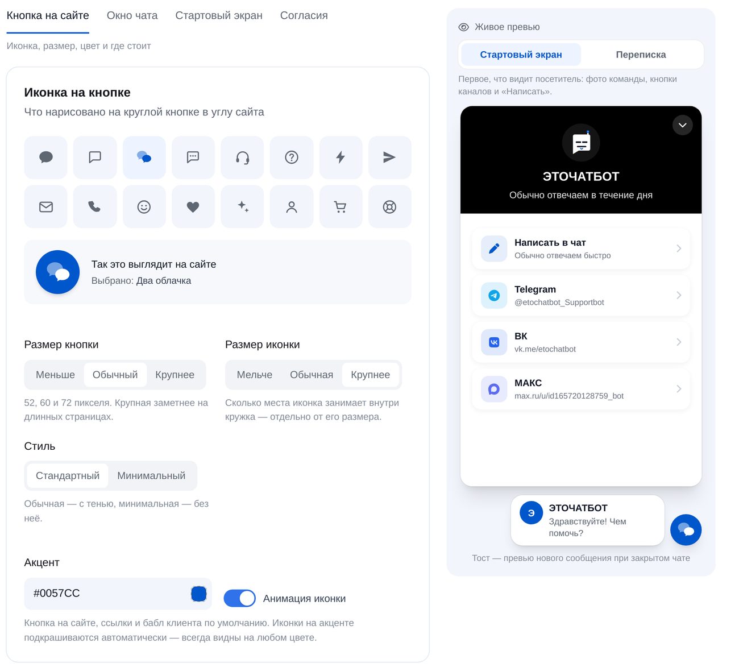Open the МАКС channel row
739x667 pixels.
pyautogui.click(x=581, y=389)
